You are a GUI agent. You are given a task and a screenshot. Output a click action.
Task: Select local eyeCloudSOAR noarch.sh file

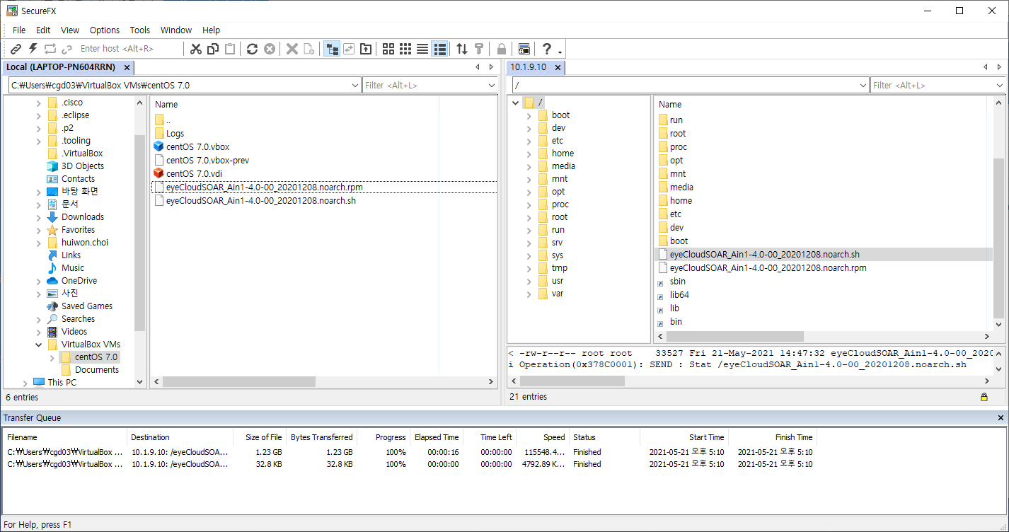(260, 200)
